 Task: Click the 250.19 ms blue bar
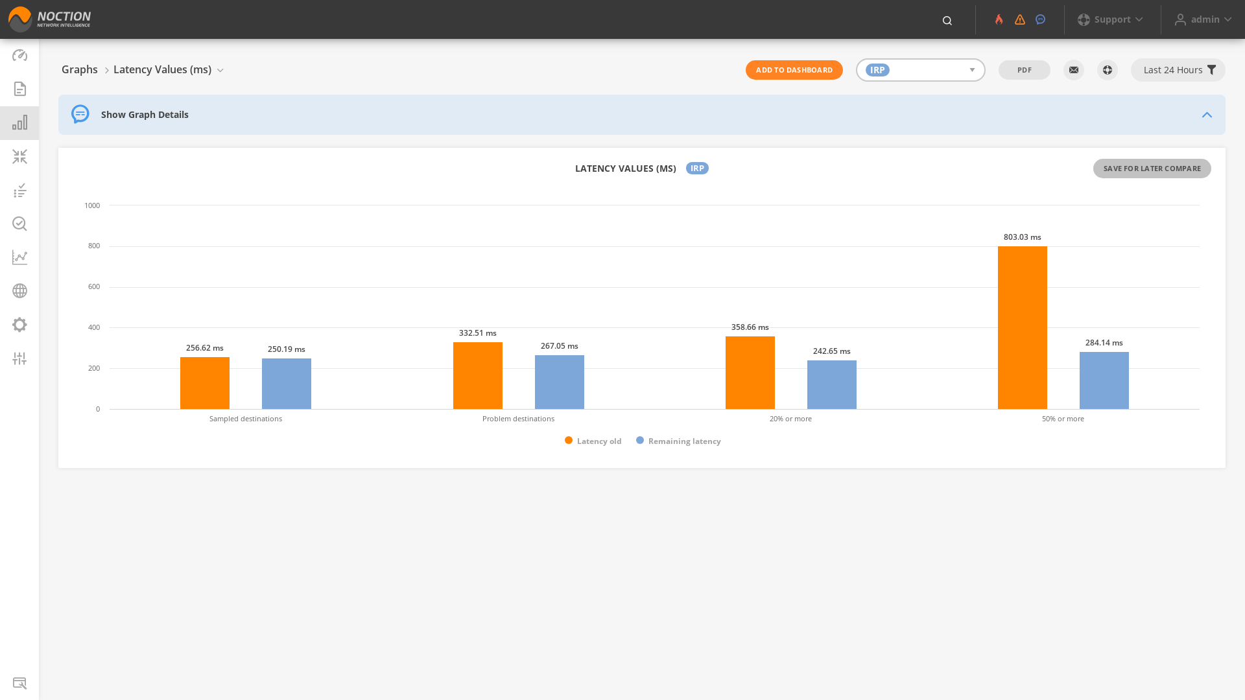(286, 384)
